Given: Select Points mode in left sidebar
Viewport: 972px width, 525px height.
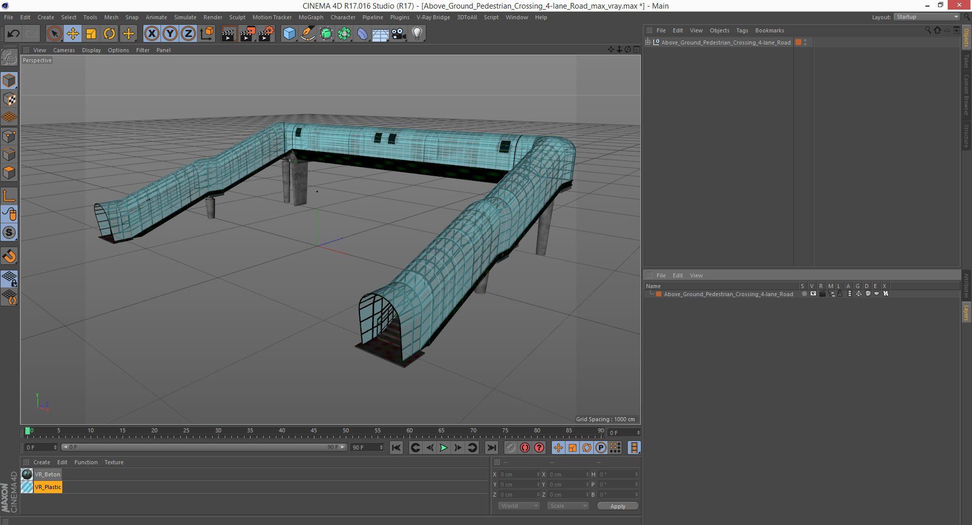Looking at the screenshot, I should 9,136.
